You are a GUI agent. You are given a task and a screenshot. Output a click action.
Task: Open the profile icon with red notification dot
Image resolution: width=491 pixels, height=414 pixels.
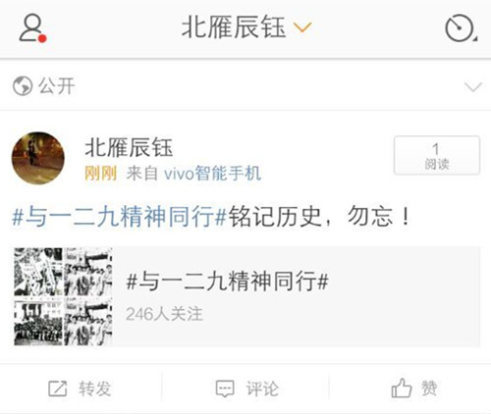point(32,28)
